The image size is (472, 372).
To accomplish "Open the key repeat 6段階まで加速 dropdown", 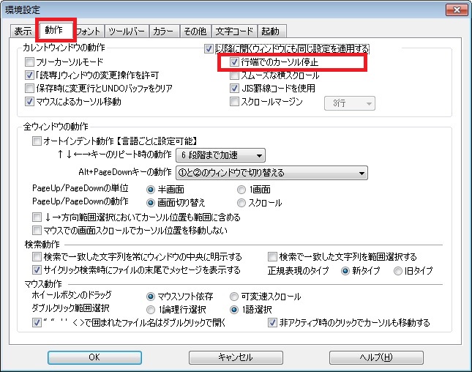I will click(220, 155).
